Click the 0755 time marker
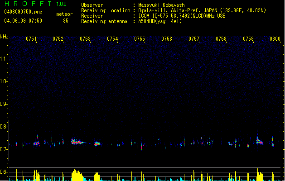 click(x=140, y=39)
